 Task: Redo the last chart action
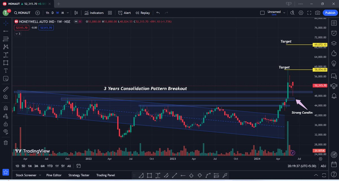click(x=166, y=13)
